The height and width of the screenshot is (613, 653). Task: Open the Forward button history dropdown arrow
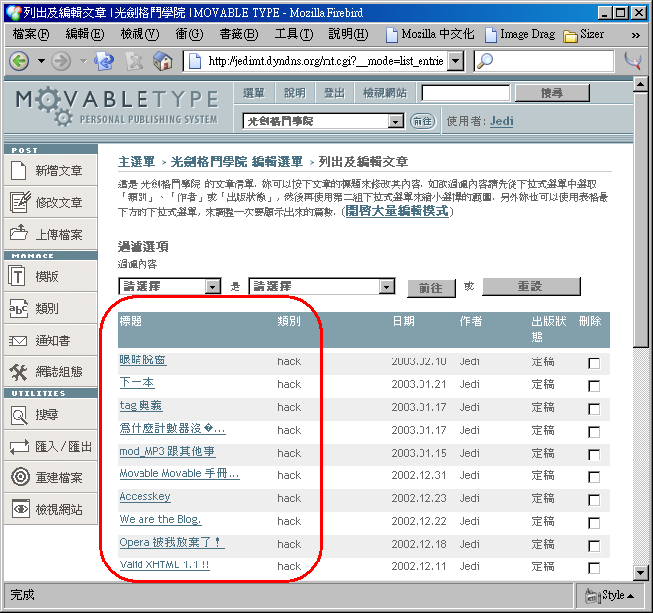pyautogui.click(x=83, y=61)
